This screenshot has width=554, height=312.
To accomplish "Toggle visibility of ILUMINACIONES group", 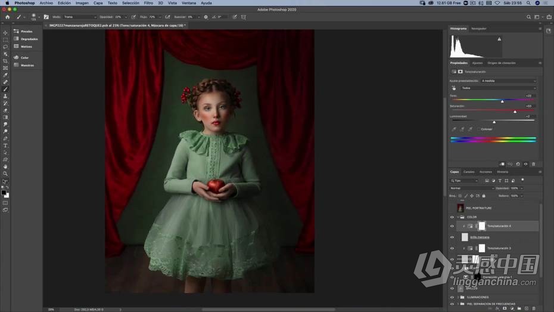I will [x=452, y=297].
